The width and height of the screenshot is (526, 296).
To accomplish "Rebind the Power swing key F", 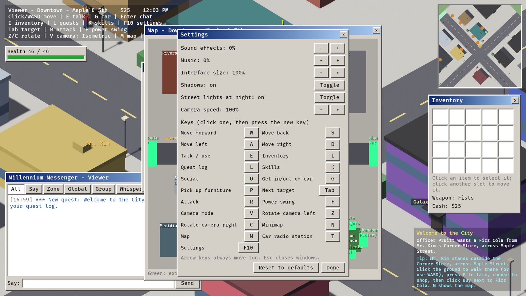I will [333, 202].
